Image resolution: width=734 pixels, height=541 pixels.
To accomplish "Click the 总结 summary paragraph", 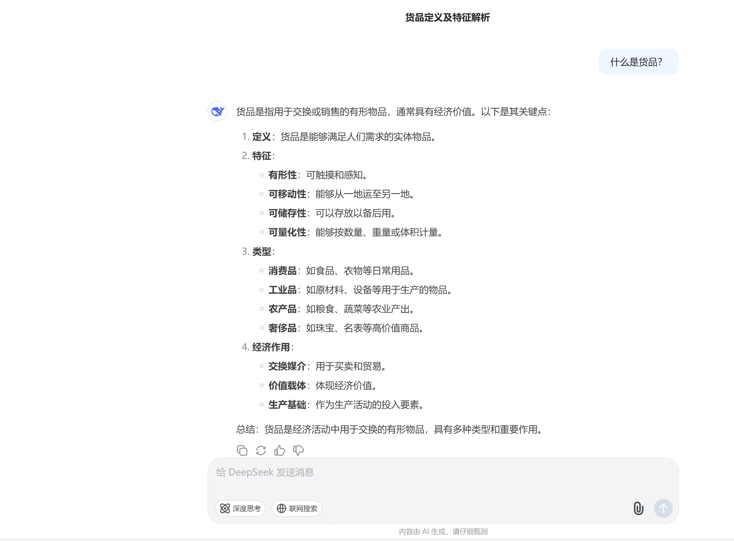I will 390,429.
